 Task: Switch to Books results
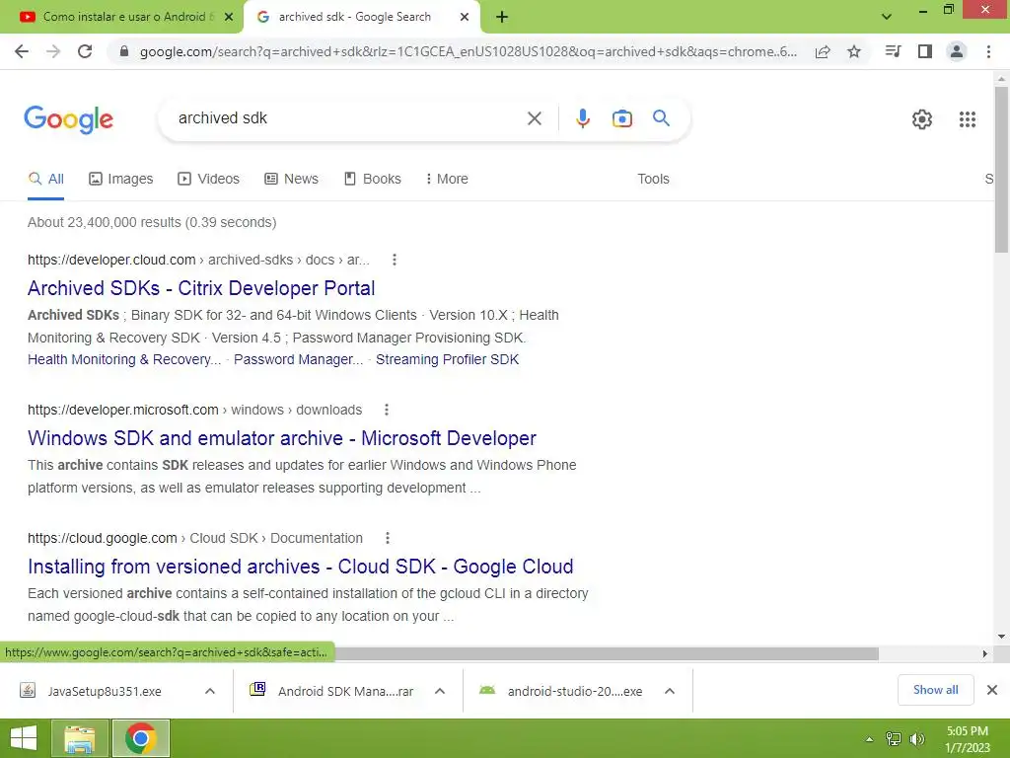373,180
